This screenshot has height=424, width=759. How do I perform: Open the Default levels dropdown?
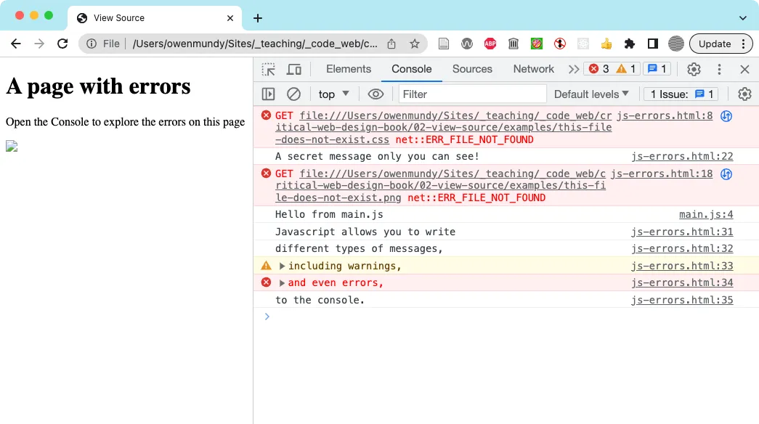pyautogui.click(x=590, y=94)
